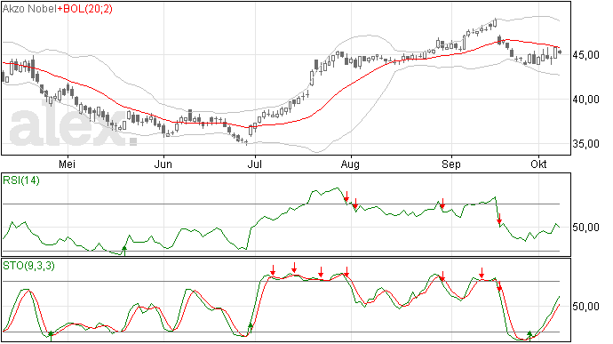
Task: Click the RSI(14) panel label
Action: tap(21, 180)
